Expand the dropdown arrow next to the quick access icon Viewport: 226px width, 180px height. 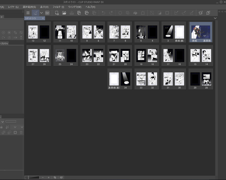pos(41,13)
